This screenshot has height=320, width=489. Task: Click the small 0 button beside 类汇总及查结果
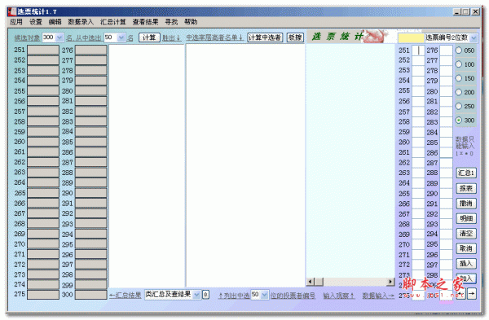[205, 295]
